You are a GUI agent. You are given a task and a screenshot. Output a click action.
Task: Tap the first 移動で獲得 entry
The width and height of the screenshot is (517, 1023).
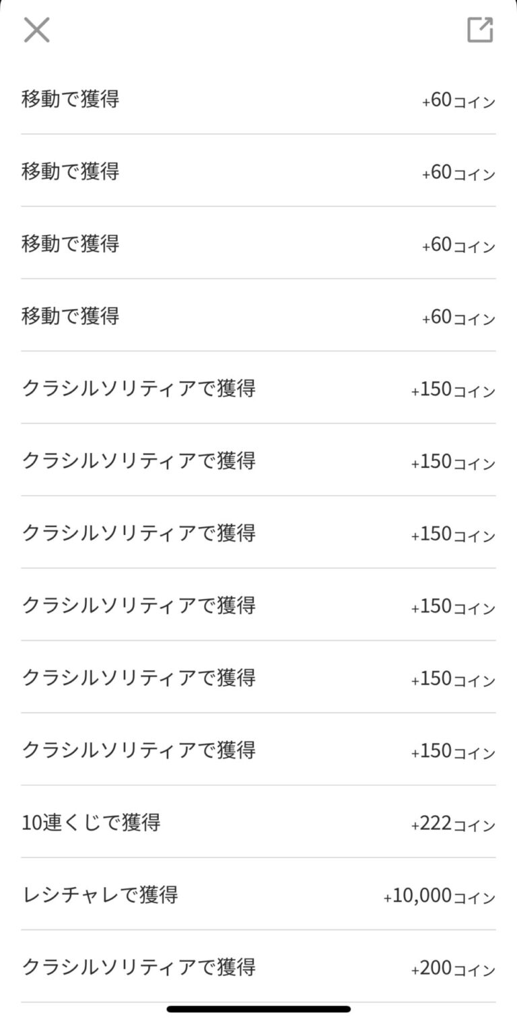coord(70,100)
